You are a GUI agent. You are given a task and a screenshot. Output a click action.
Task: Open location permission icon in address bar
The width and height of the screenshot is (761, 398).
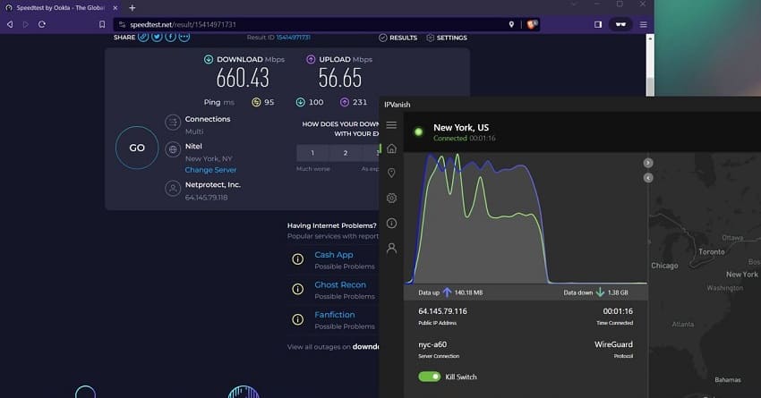click(x=511, y=24)
